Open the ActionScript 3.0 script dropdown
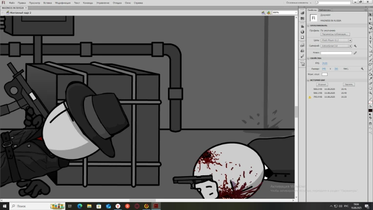Viewport: 373px width, 210px height. 336,46
